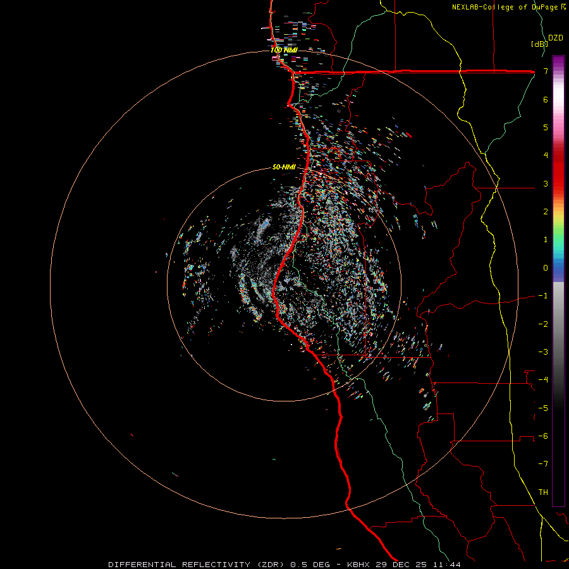Click the DZD product label above scale
This screenshot has width=569, height=569.
click(x=556, y=38)
